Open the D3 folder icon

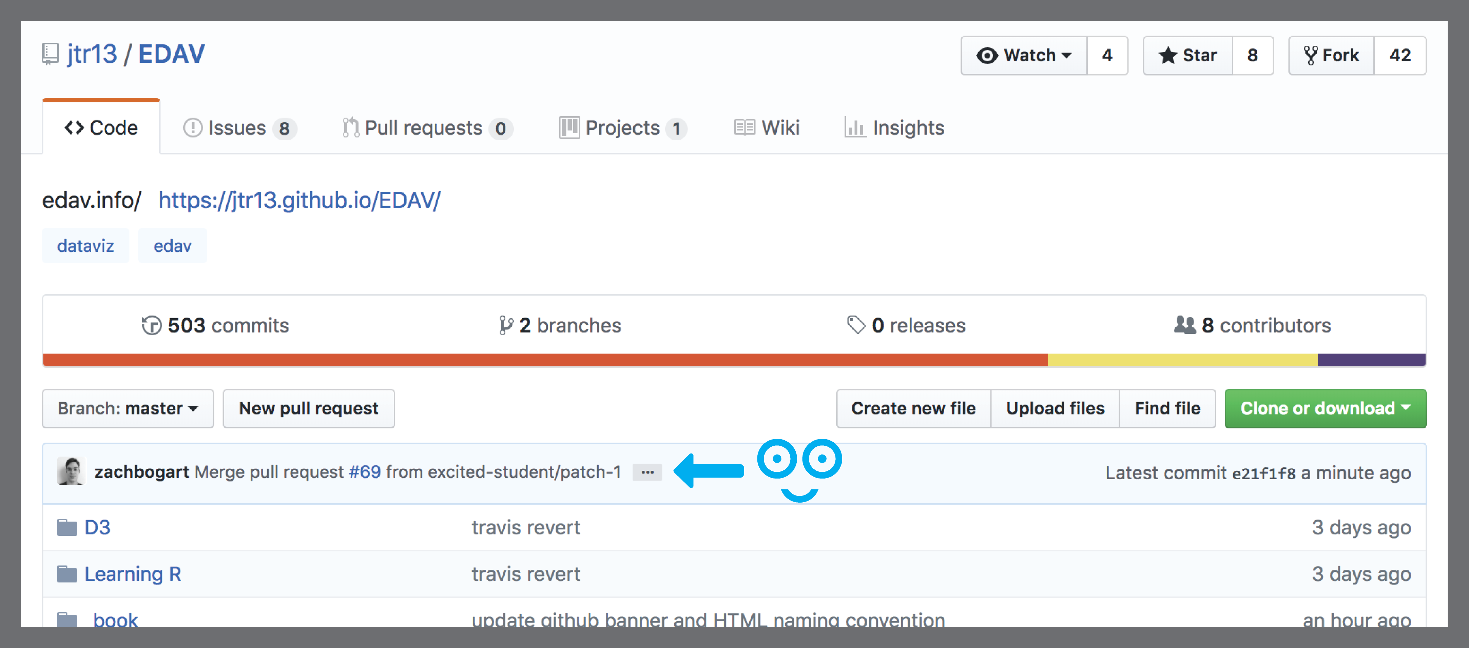pyautogui.click(x=67, y=527)
